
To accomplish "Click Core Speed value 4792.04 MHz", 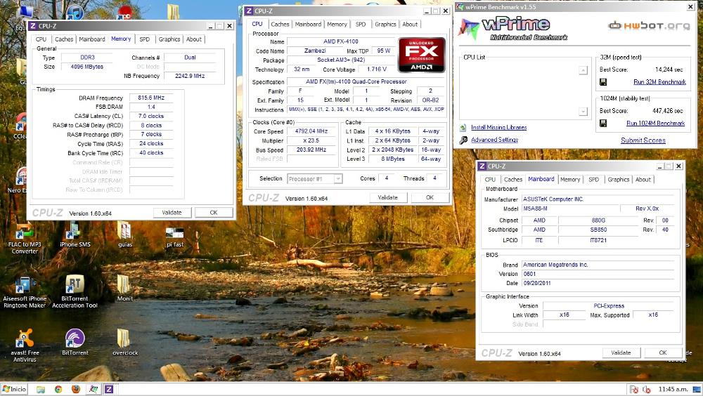I will click(x=311, y=131).
